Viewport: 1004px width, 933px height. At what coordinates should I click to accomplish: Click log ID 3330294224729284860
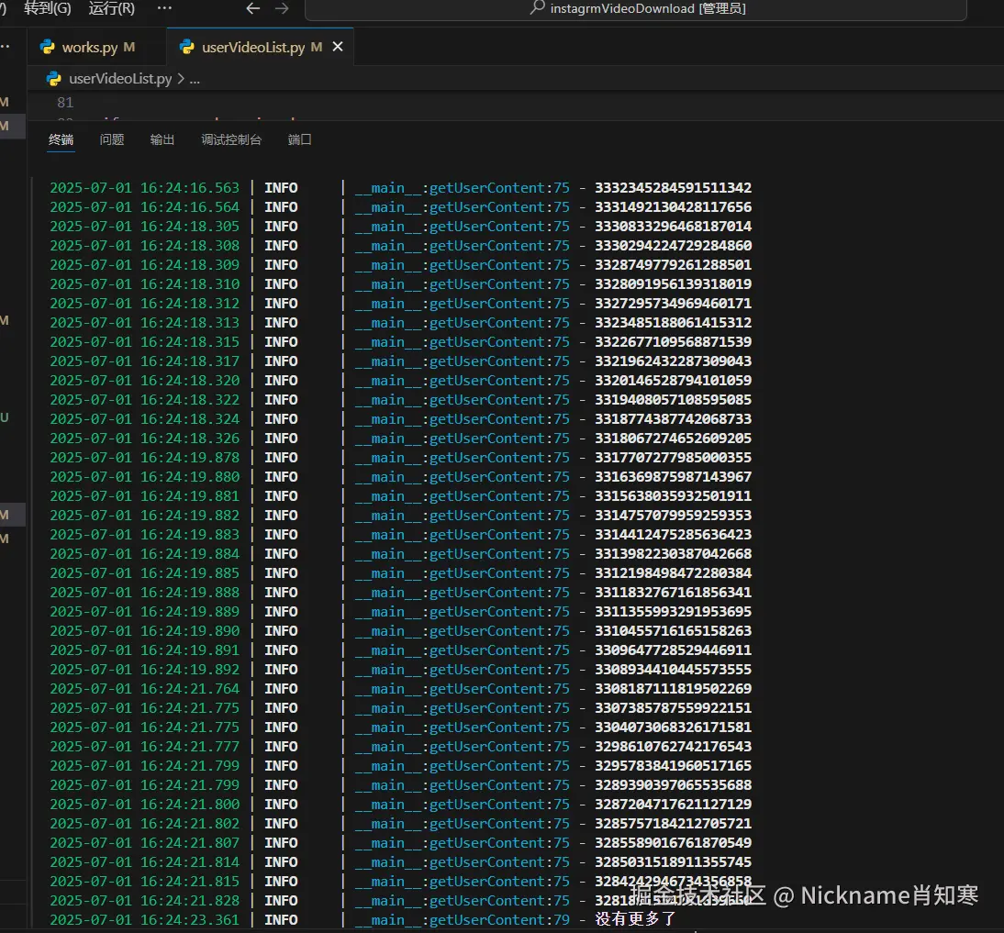(x=673, y=245)
